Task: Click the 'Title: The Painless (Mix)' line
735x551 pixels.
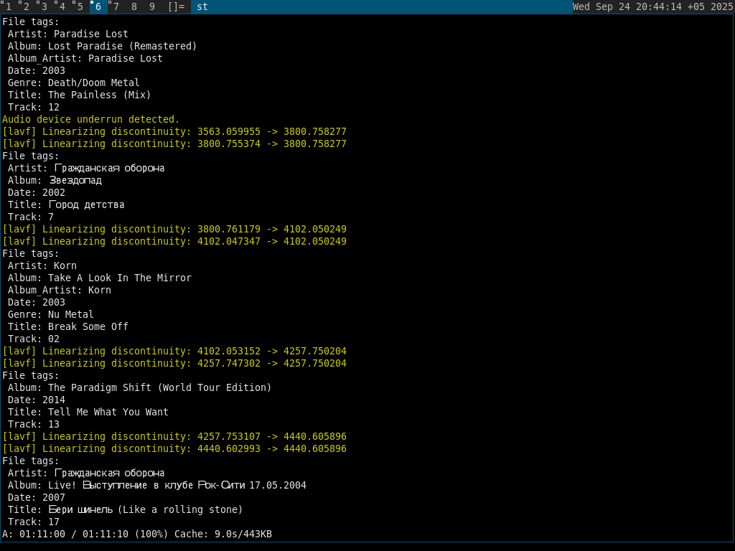Action: [x=79, y=95]
